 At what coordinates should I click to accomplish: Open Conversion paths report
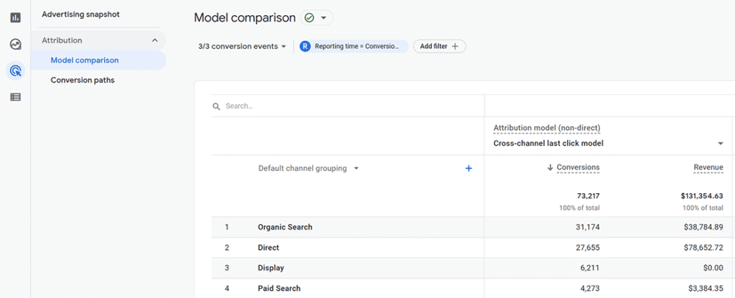[x=83, y=80]
